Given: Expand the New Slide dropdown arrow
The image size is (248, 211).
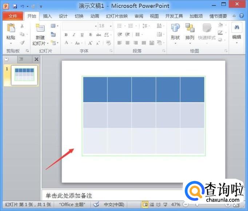Looking at the screenshot, I should (40, 43).
